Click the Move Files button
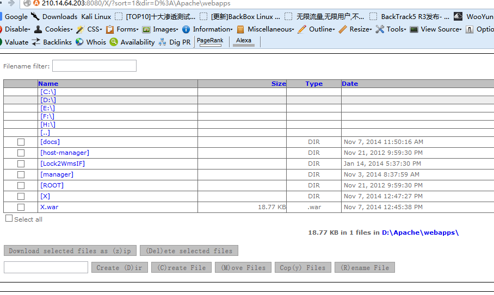494x295 pixels. (243, 268)
